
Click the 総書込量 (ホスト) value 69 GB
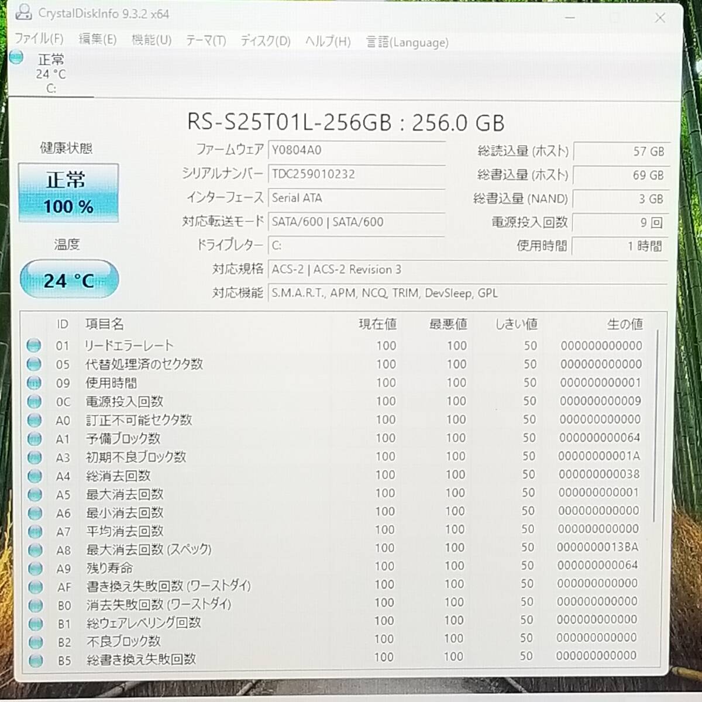click(x=621, y=175)
